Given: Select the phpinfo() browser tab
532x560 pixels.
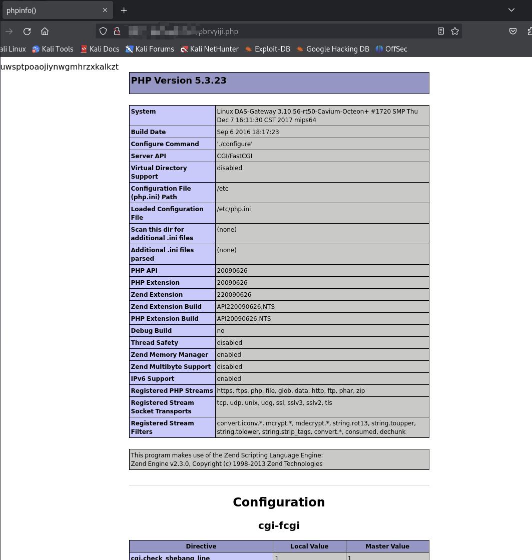Looking at the screenshot, I should click(x=57, y=11).
